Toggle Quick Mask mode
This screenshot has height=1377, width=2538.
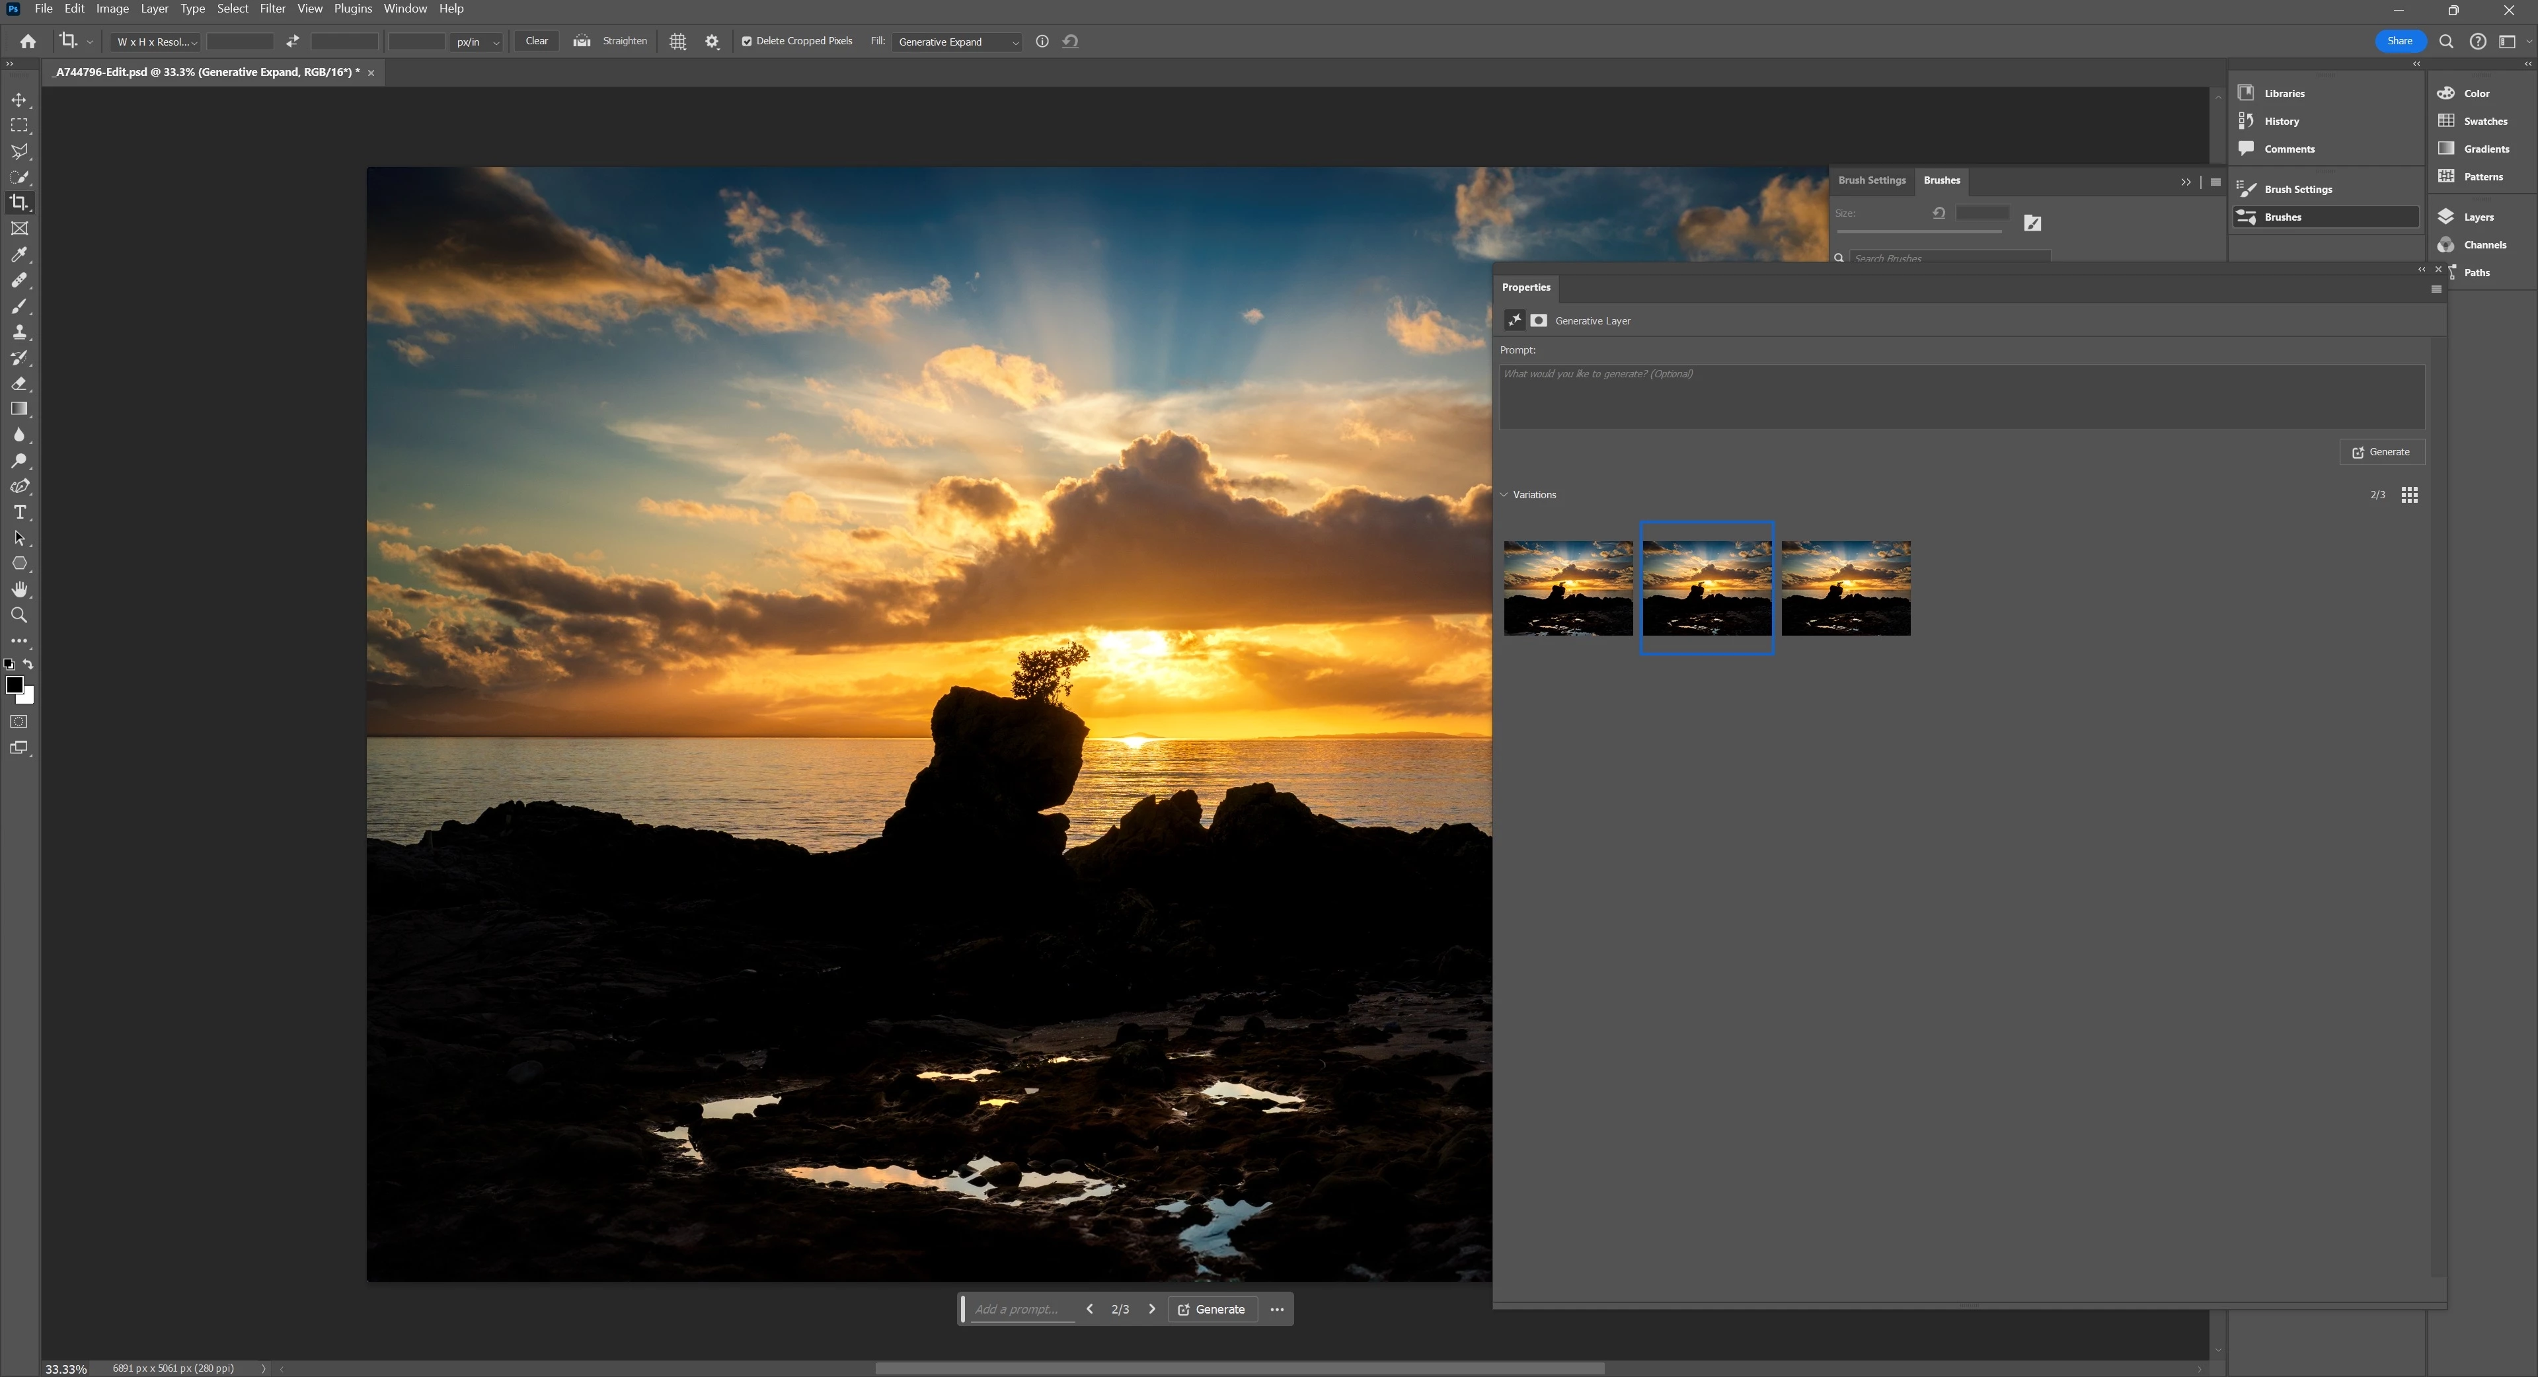pos(19,722)
